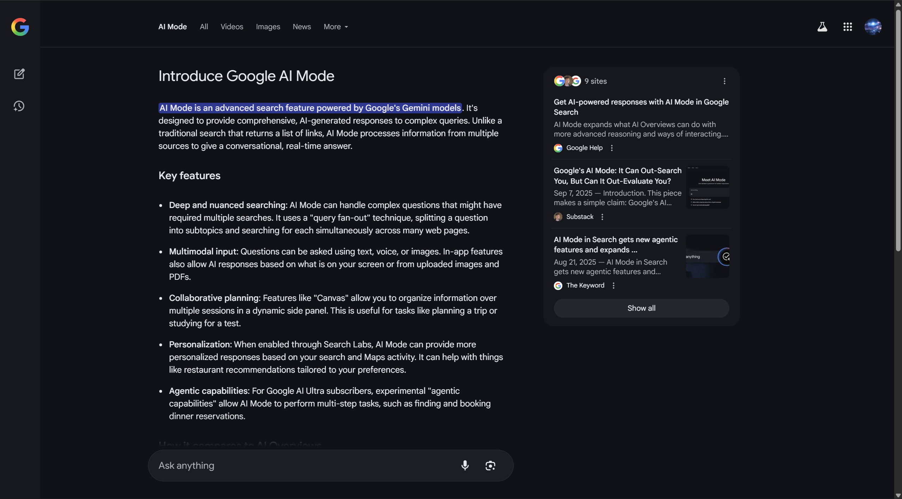Open the account profile avatar
Screen dimensions: 902x499
873,27
